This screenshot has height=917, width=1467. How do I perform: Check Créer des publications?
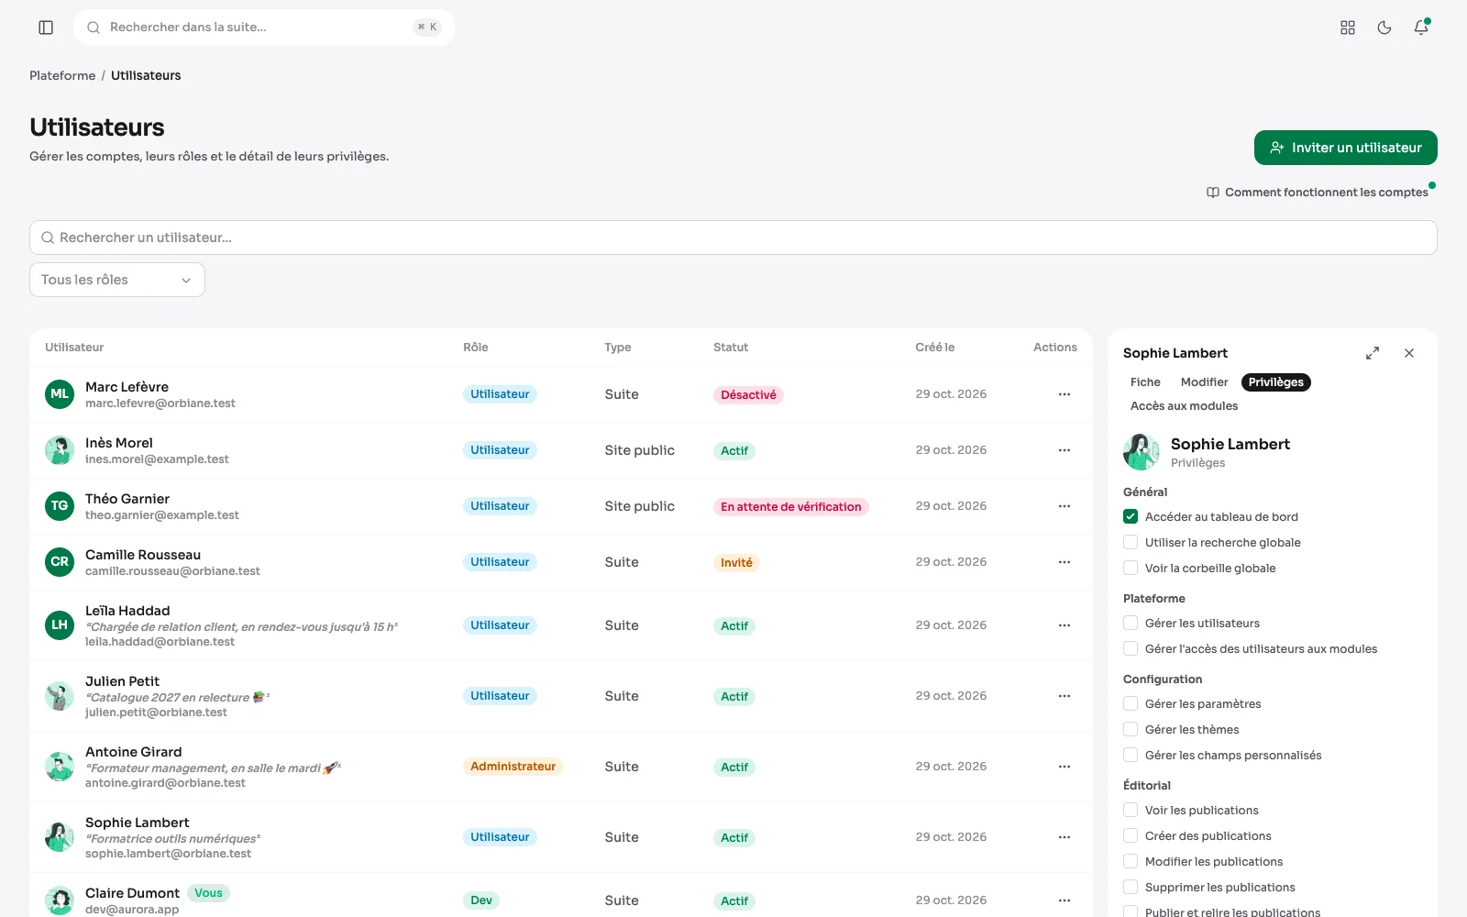(x=1131, y=835)
